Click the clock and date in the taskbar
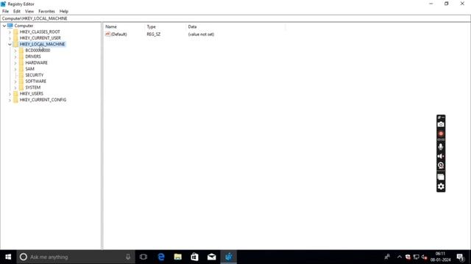This screenshot has width=471, height=264. pyautogui.click(x=440, y=257)
